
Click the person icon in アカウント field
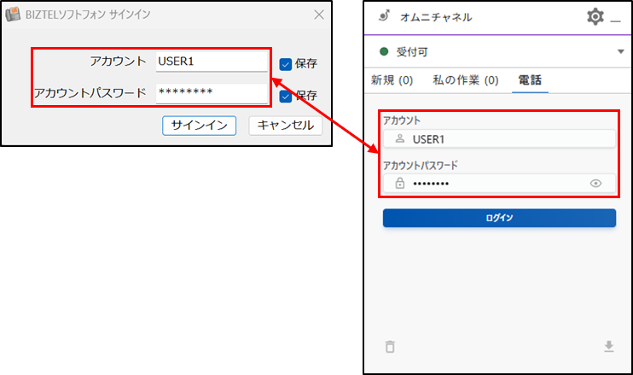point(399,139)
